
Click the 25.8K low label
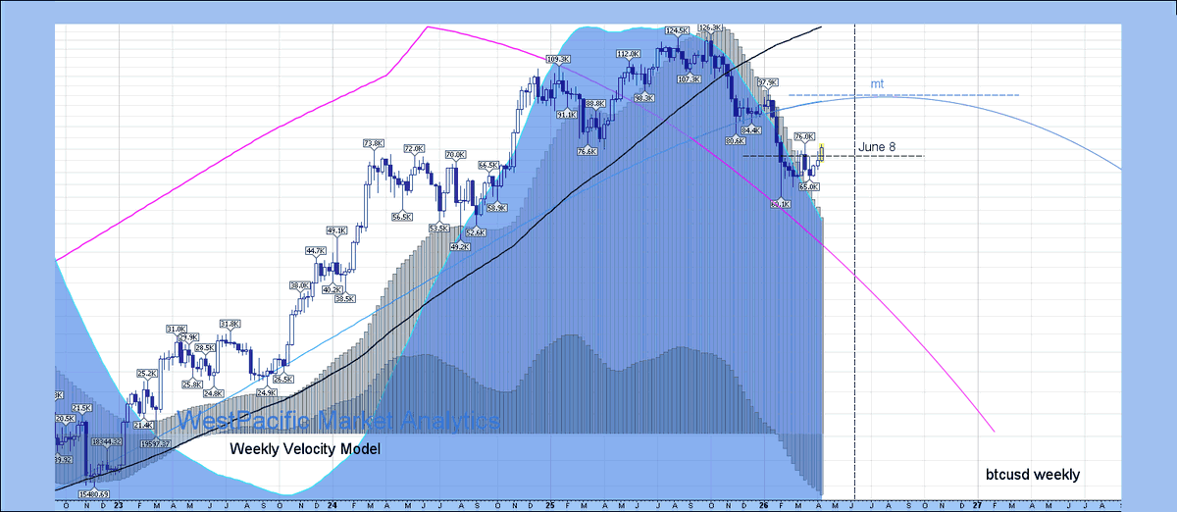(191, 384)
